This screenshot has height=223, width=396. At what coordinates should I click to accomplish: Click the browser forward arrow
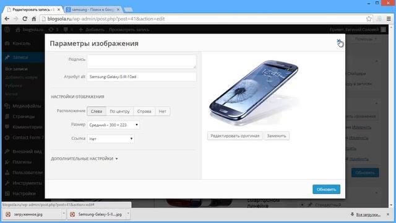tap(15, 19)
